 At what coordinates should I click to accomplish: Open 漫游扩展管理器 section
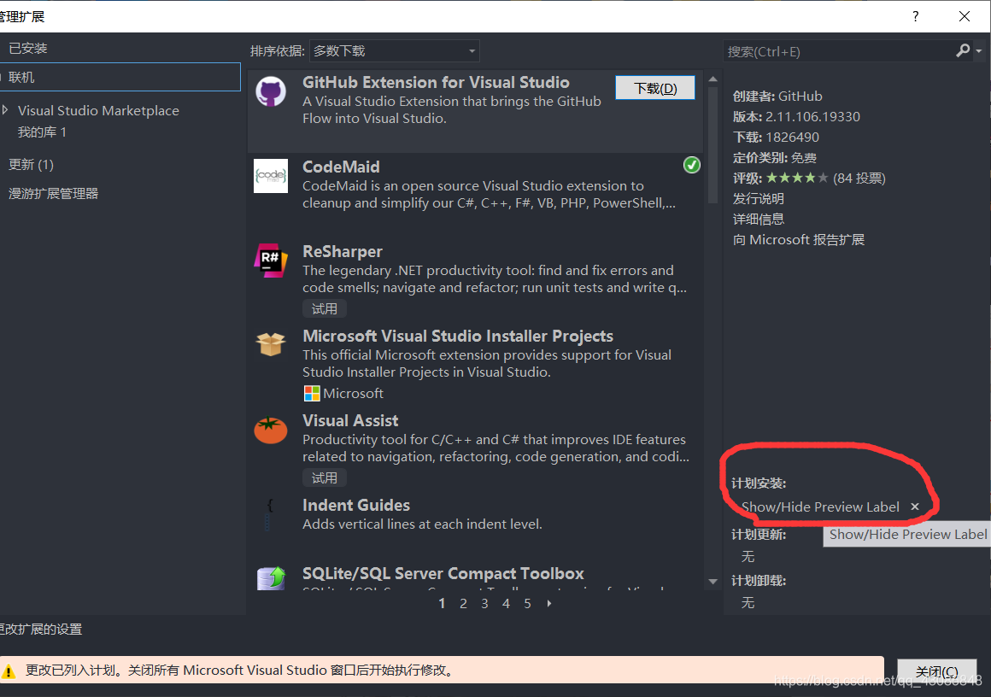click(53, 193)
